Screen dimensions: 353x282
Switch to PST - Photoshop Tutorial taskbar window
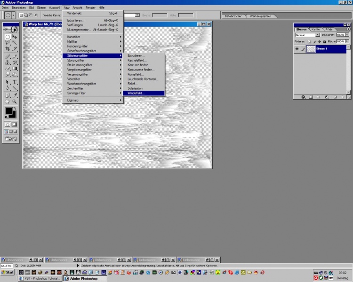click(40, 278)
